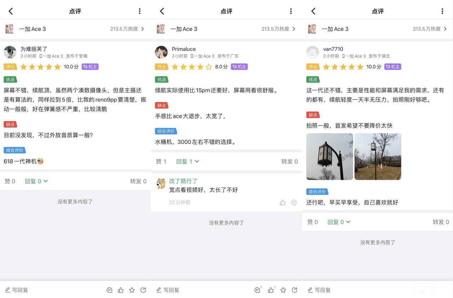Tap 写回复 field on Primaluce review screen
Viewport: 453px width, 298px height.
(168, 290)
